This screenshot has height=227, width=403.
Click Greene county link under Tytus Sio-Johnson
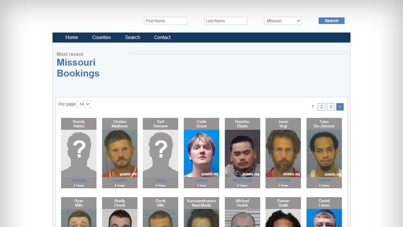[324, 180]
